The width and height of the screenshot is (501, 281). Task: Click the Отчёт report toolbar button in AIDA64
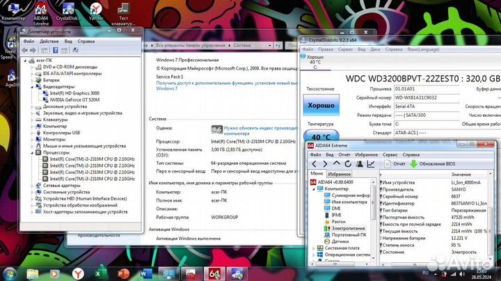pyautogui.click(x=395, y=164)
